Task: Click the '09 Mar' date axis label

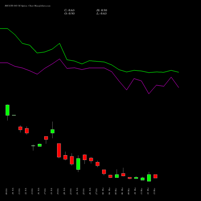Action: (129, 191)
